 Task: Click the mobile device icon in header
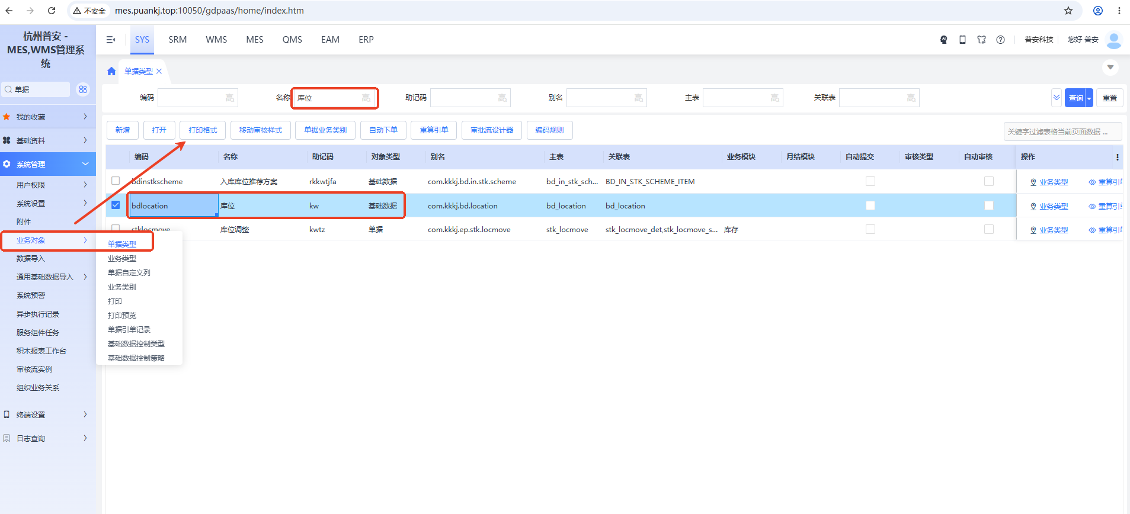click(x=962, y=40)
